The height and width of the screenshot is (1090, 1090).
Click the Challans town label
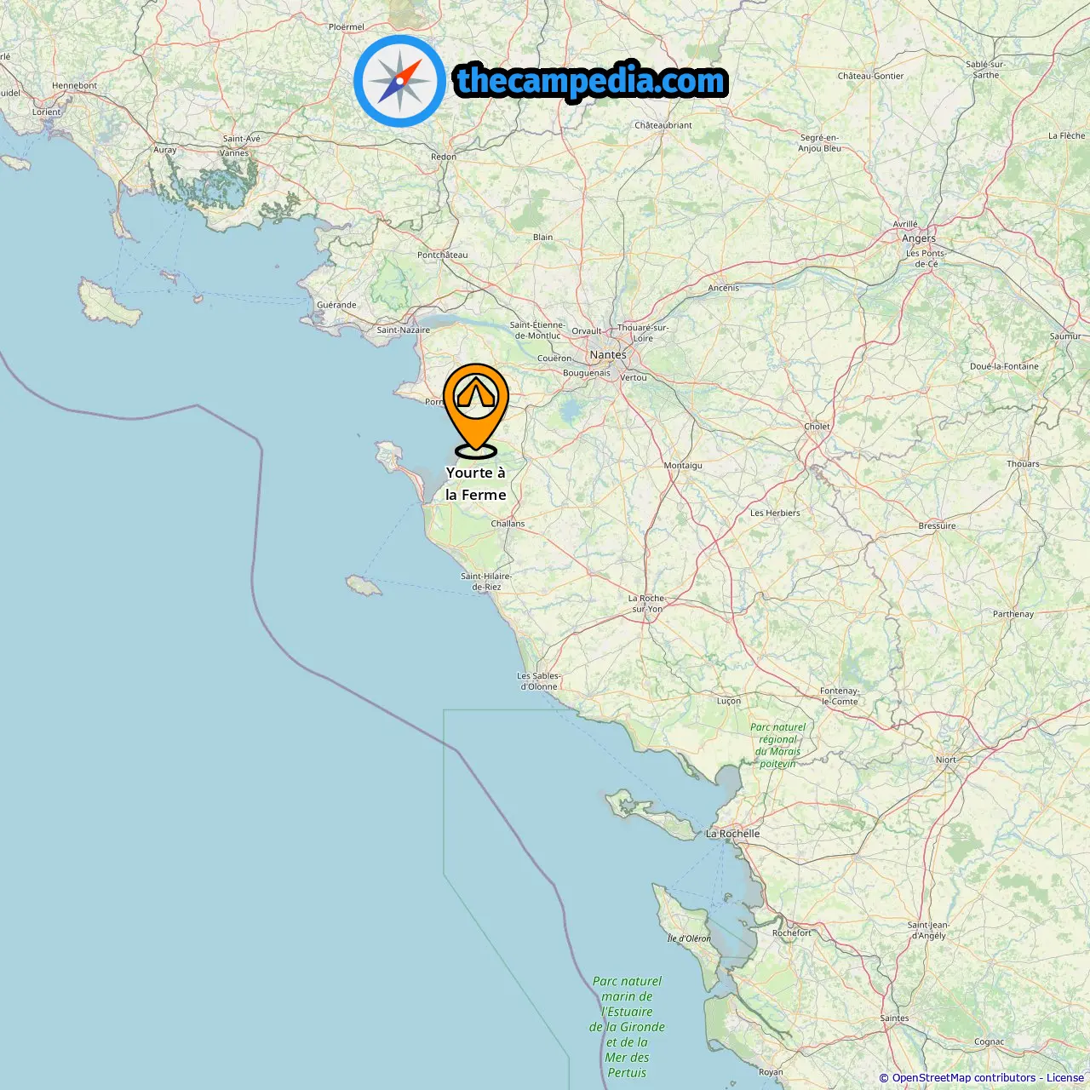coord(508,524)
